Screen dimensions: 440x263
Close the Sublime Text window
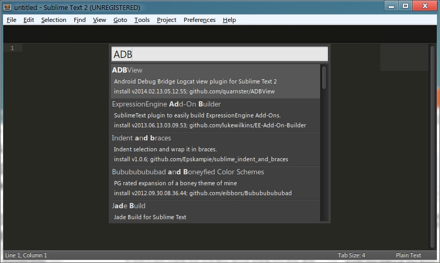click(425, 6)
